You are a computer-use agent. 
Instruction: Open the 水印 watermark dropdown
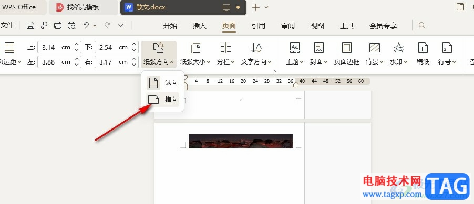(x=398, y=55)
